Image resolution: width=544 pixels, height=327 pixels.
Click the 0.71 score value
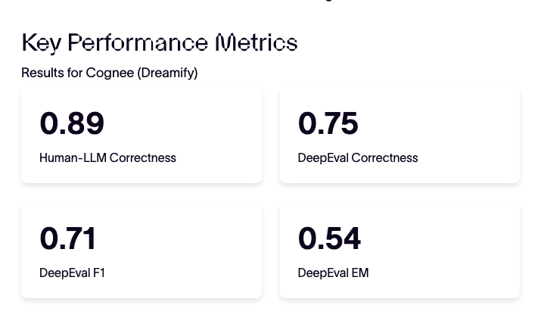pyautogui.click(x=68, y=238)
